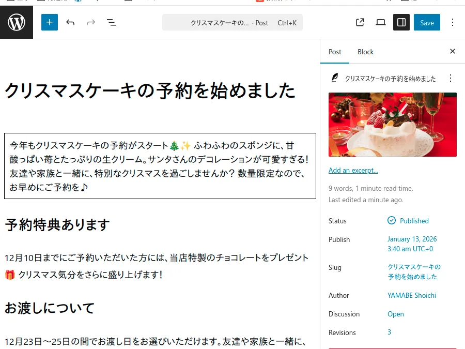This screenshot has width=465, height=349.
Task: Open the post actions menu in the sidebar
Action: (451, 78)
